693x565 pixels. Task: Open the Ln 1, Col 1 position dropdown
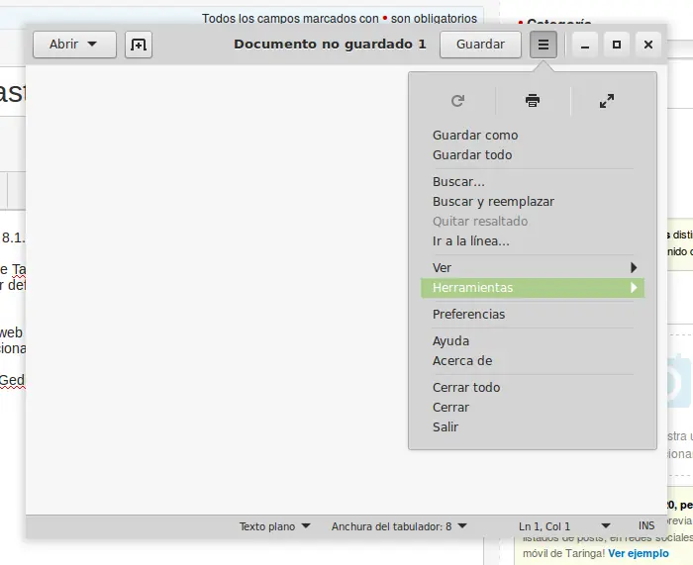[x=564, y=526]
